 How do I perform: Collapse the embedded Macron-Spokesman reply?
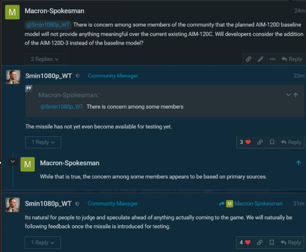12,162
